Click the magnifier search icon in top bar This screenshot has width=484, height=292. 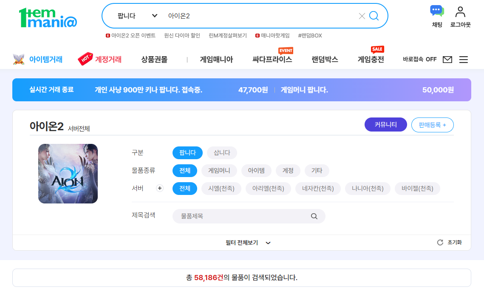(x=374, y=16)
